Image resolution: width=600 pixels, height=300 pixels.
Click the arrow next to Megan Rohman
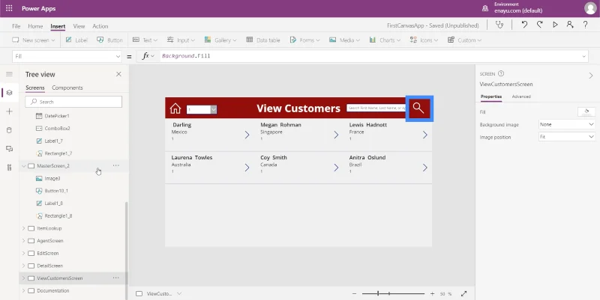(x=336, y=135)
